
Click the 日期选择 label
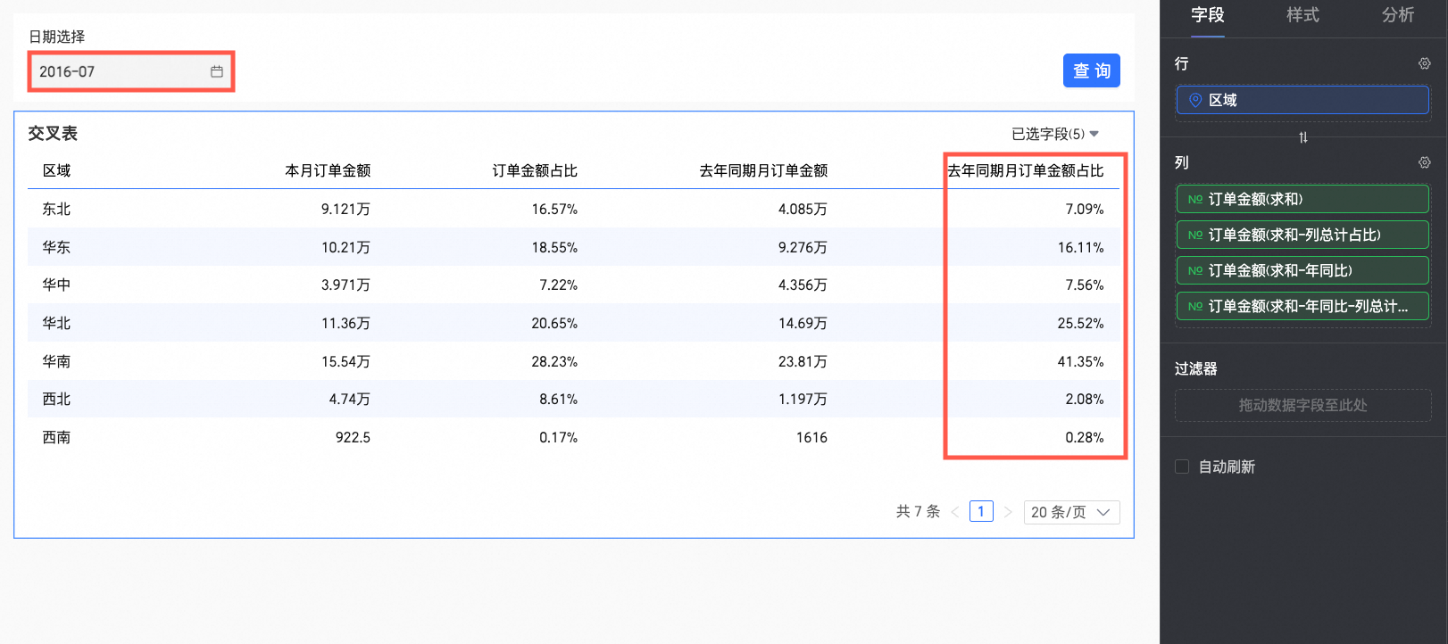[56, 37]
